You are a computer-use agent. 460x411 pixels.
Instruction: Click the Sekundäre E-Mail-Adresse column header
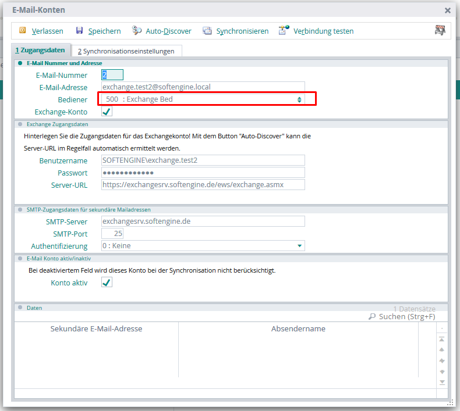click(96, 329)
